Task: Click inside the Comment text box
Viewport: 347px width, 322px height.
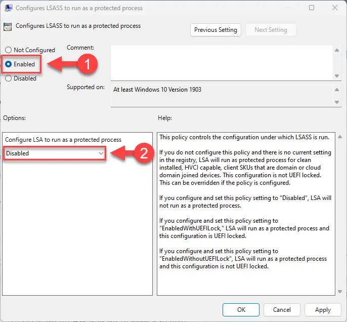Action: tap(222, 63)
